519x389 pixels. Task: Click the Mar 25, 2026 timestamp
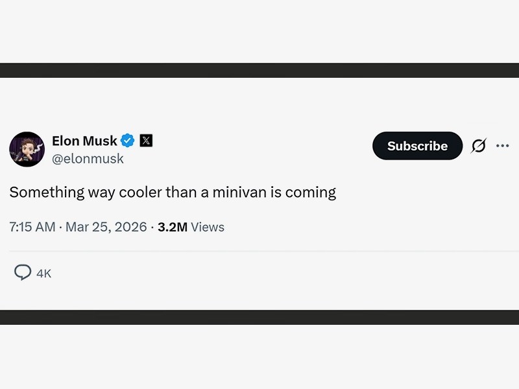[106, 227]
